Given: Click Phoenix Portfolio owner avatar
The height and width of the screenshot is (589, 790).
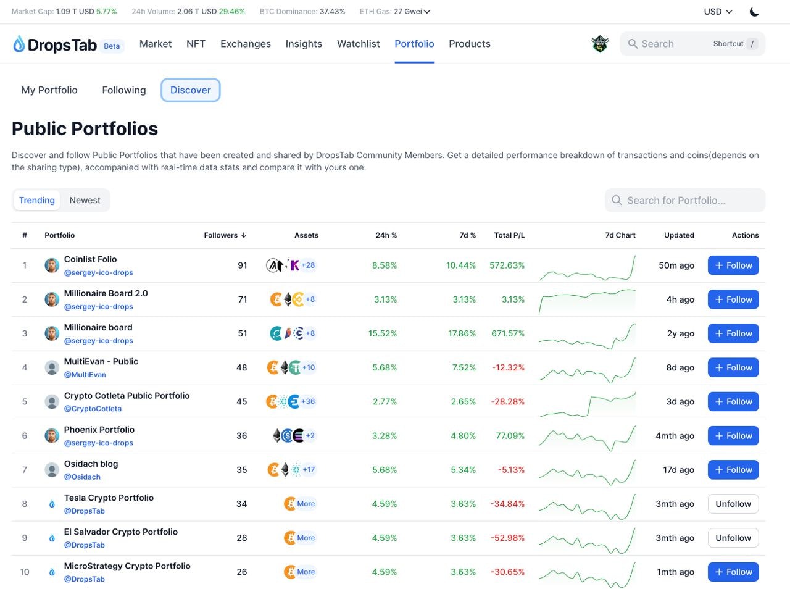Looking at the screenshot, I should pos(52,436).
